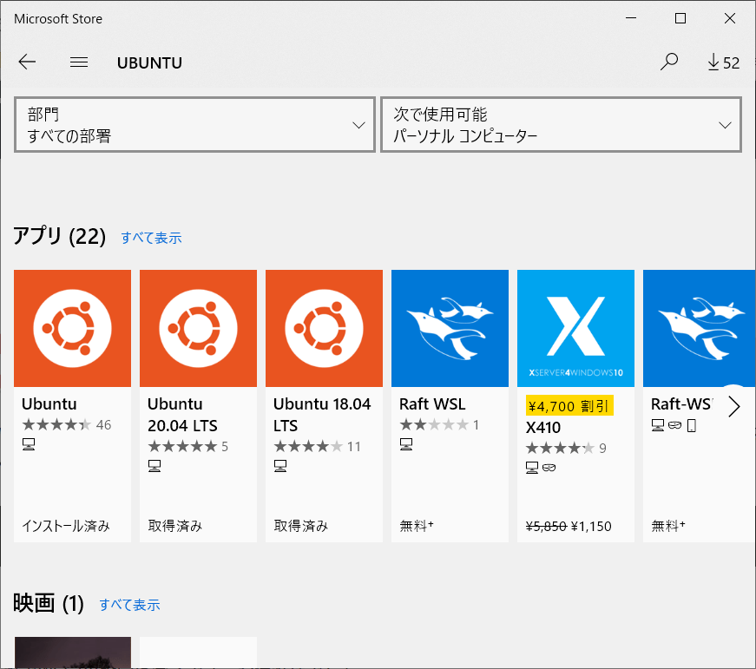Open downloads and updates (52)
The height and width of the screenshot is (669, 756).
(x=723, y=62)
